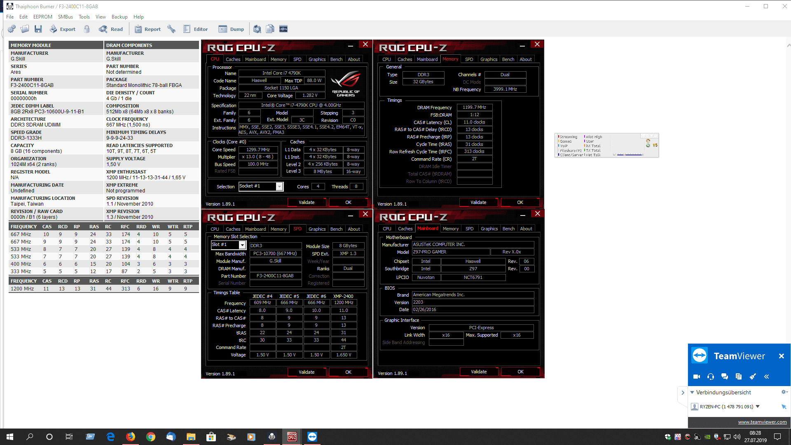Open the Editor from the toolbar
791x445 pixels.
(195, 29)
